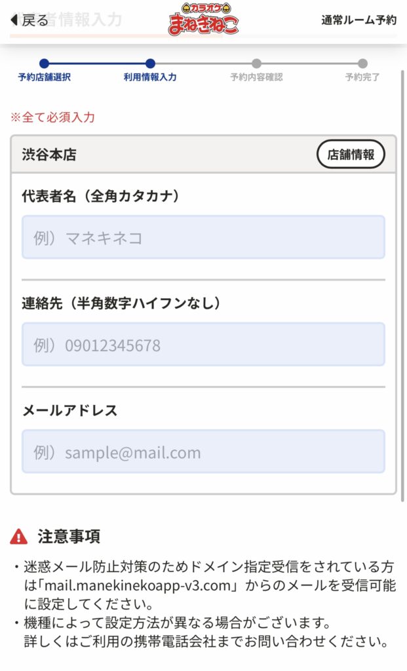The width and height of the screenshot is (407, 671).
Task: Click the 利用情報入力 step label
Action: [150, 77]
